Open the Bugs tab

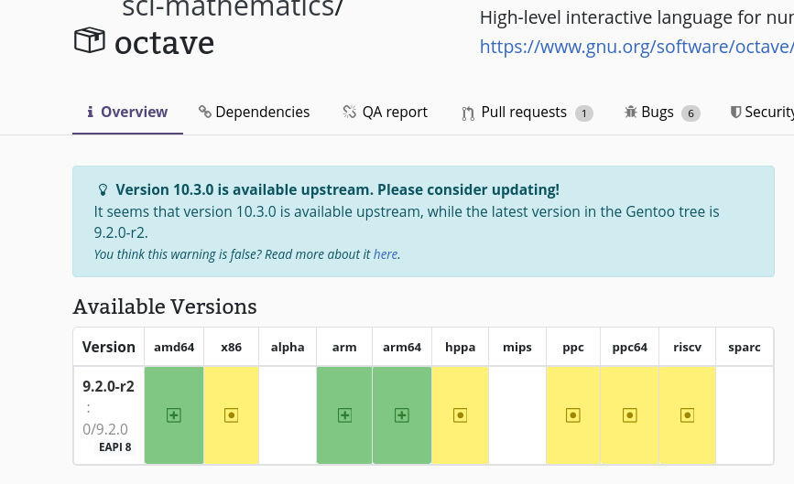click(x=662, y=112)
